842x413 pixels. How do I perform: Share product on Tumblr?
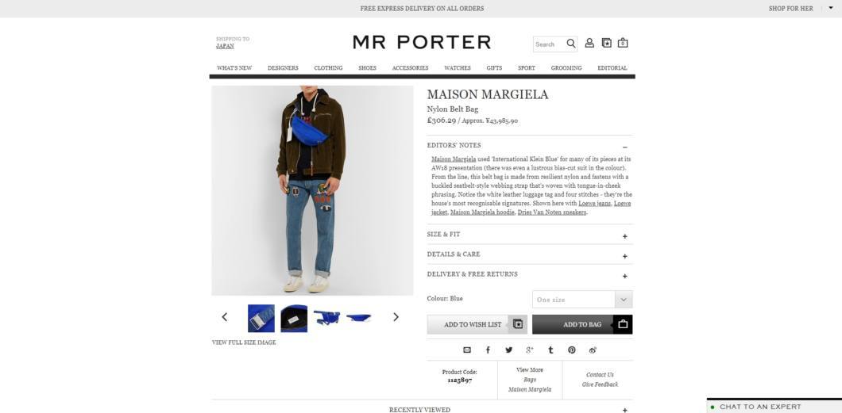[x=550, y=350]
